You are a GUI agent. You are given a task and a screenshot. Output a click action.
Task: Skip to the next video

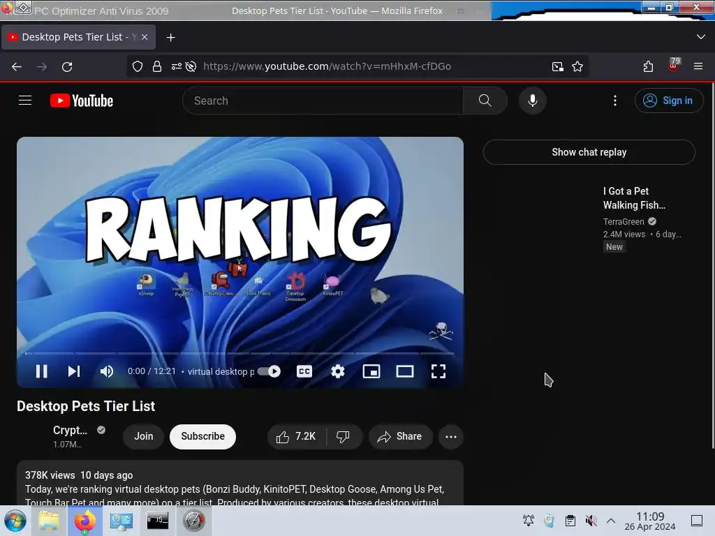click(74, 371)
